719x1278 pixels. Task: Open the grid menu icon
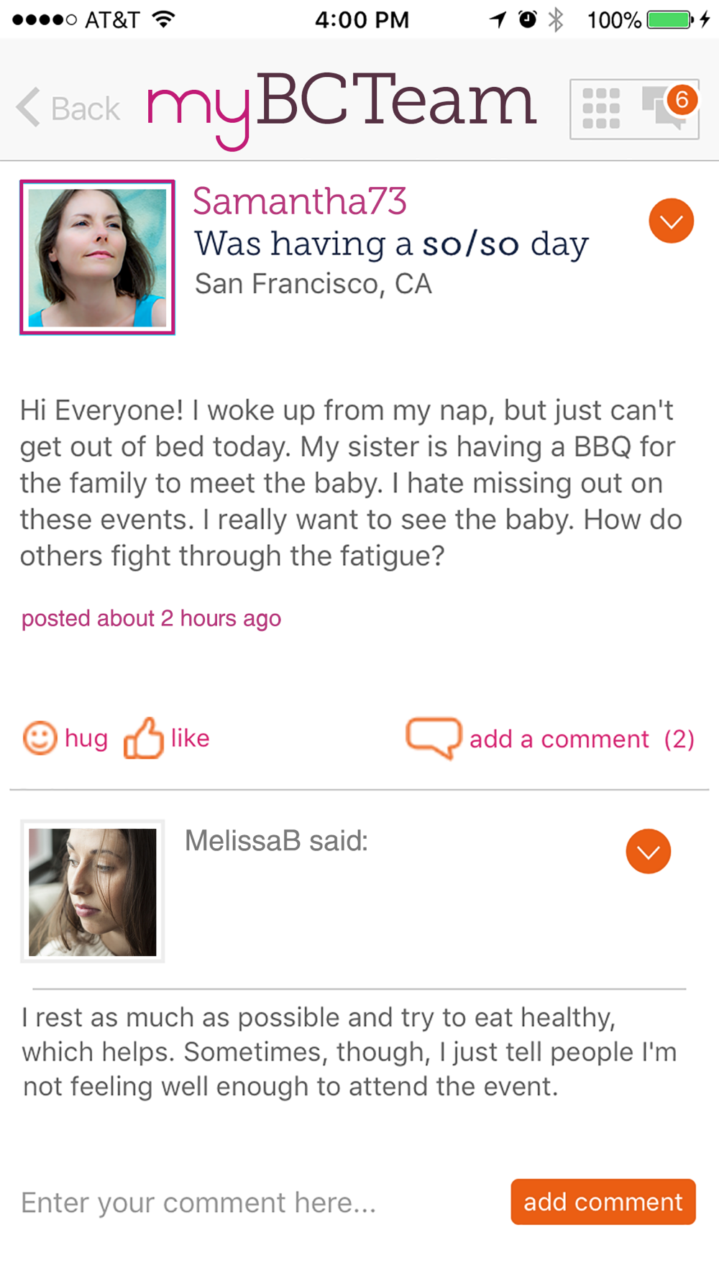coord(601,109)
